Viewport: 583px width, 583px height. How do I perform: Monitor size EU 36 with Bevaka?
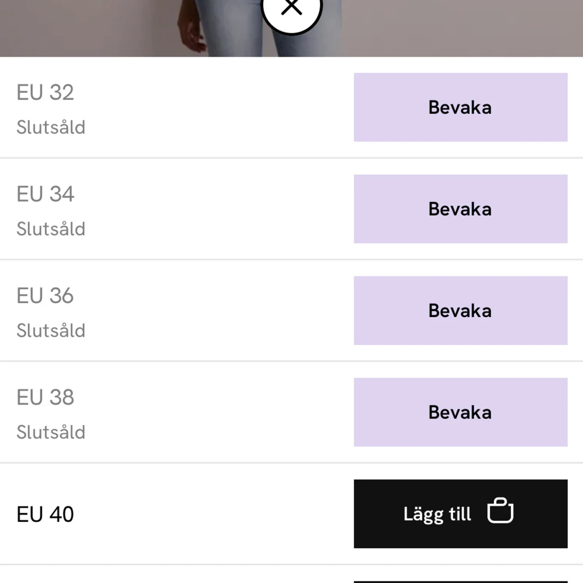click(x=461, y=310)
